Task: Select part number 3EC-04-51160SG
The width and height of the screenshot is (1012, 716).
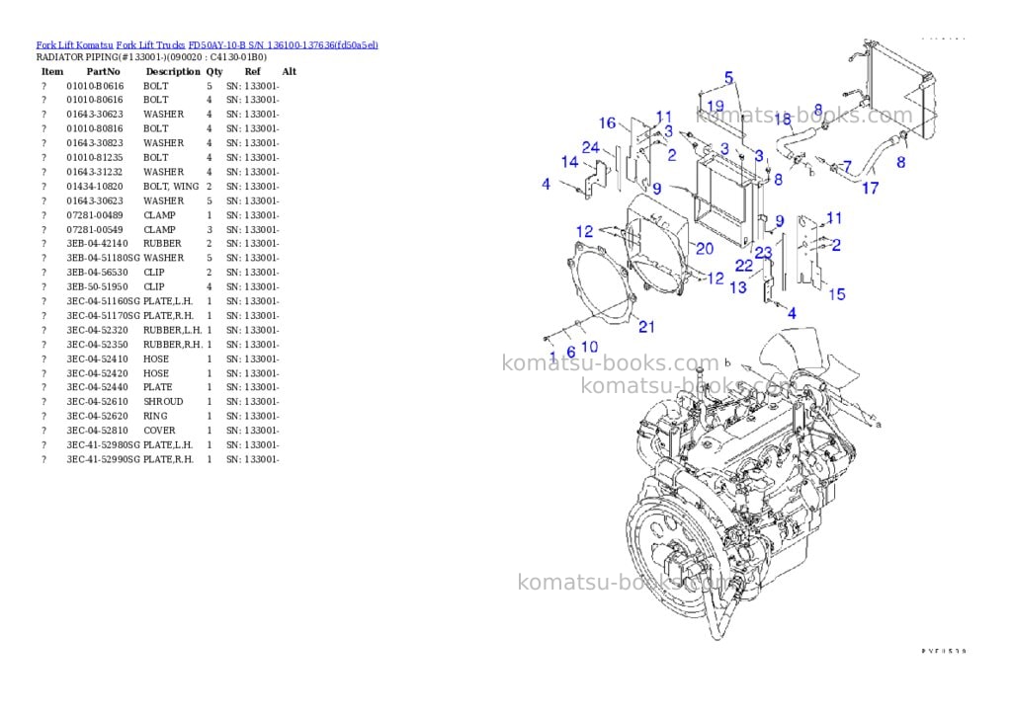Action: click(x=103, y=301)
